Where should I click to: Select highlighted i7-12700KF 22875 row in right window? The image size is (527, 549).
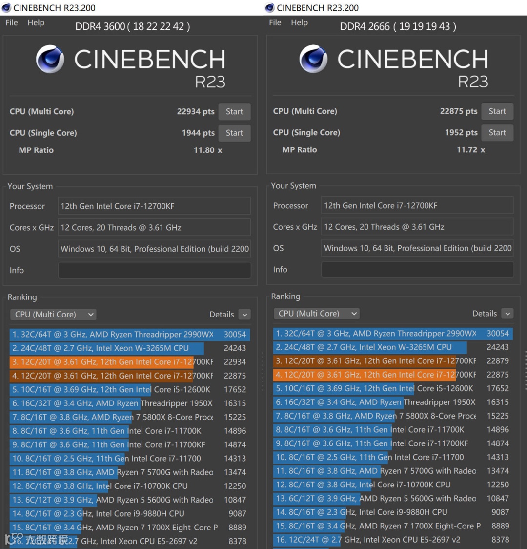pyautogui.click(x=393, y=375)
